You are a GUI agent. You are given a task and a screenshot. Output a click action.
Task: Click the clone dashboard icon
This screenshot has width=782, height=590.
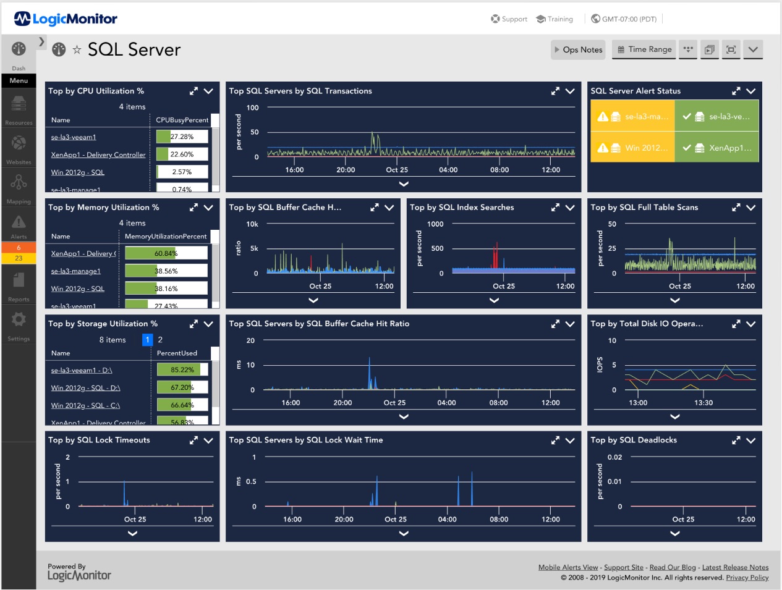[710, 49]
